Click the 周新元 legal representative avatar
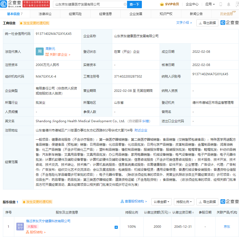Viewport: 239px width, 237px height. pyautogui.click(x=39, y=51)
